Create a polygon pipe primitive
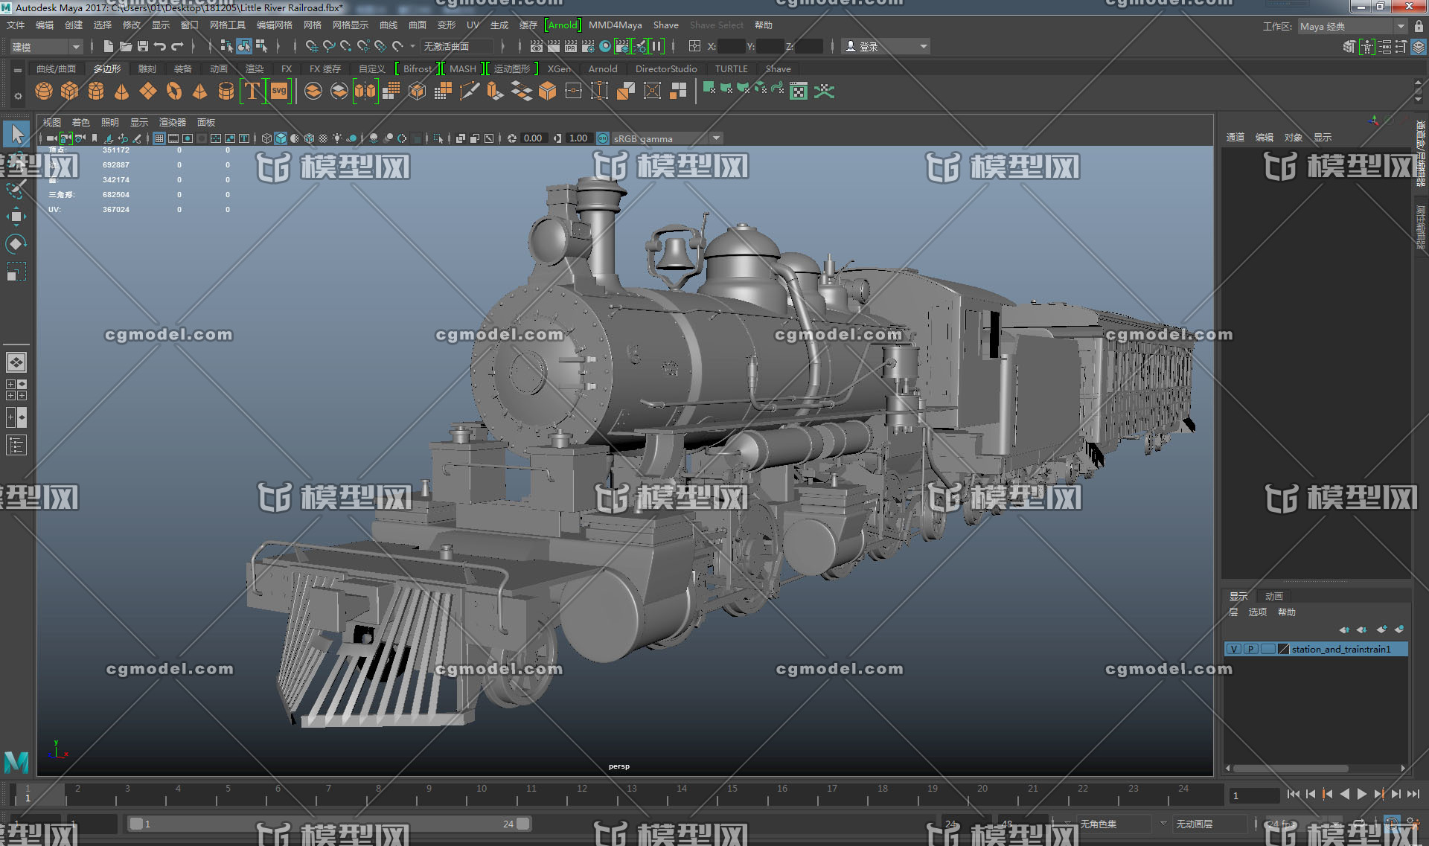This screenshot has width=1429, height=846. (226, 92)
